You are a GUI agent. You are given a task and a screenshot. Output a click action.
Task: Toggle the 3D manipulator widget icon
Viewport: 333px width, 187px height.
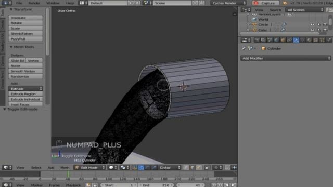click(x=135, y=167)
